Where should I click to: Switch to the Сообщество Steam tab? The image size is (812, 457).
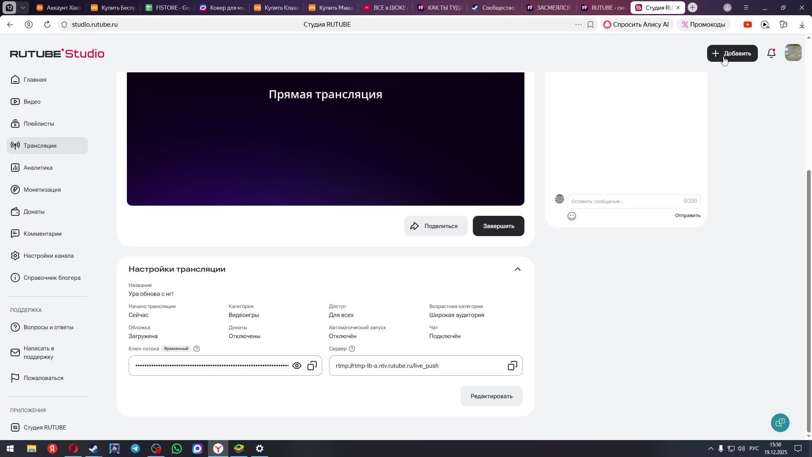494,8
